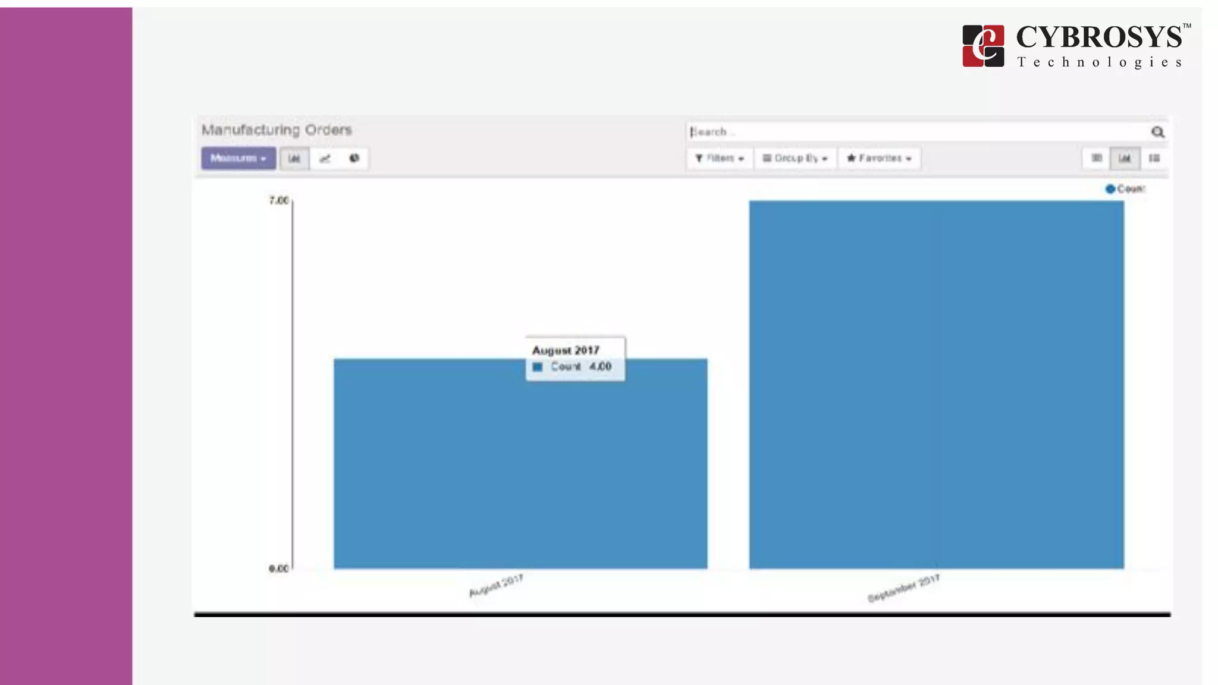
Task: Open the Measures dropdown
Action: click(238, 158)
